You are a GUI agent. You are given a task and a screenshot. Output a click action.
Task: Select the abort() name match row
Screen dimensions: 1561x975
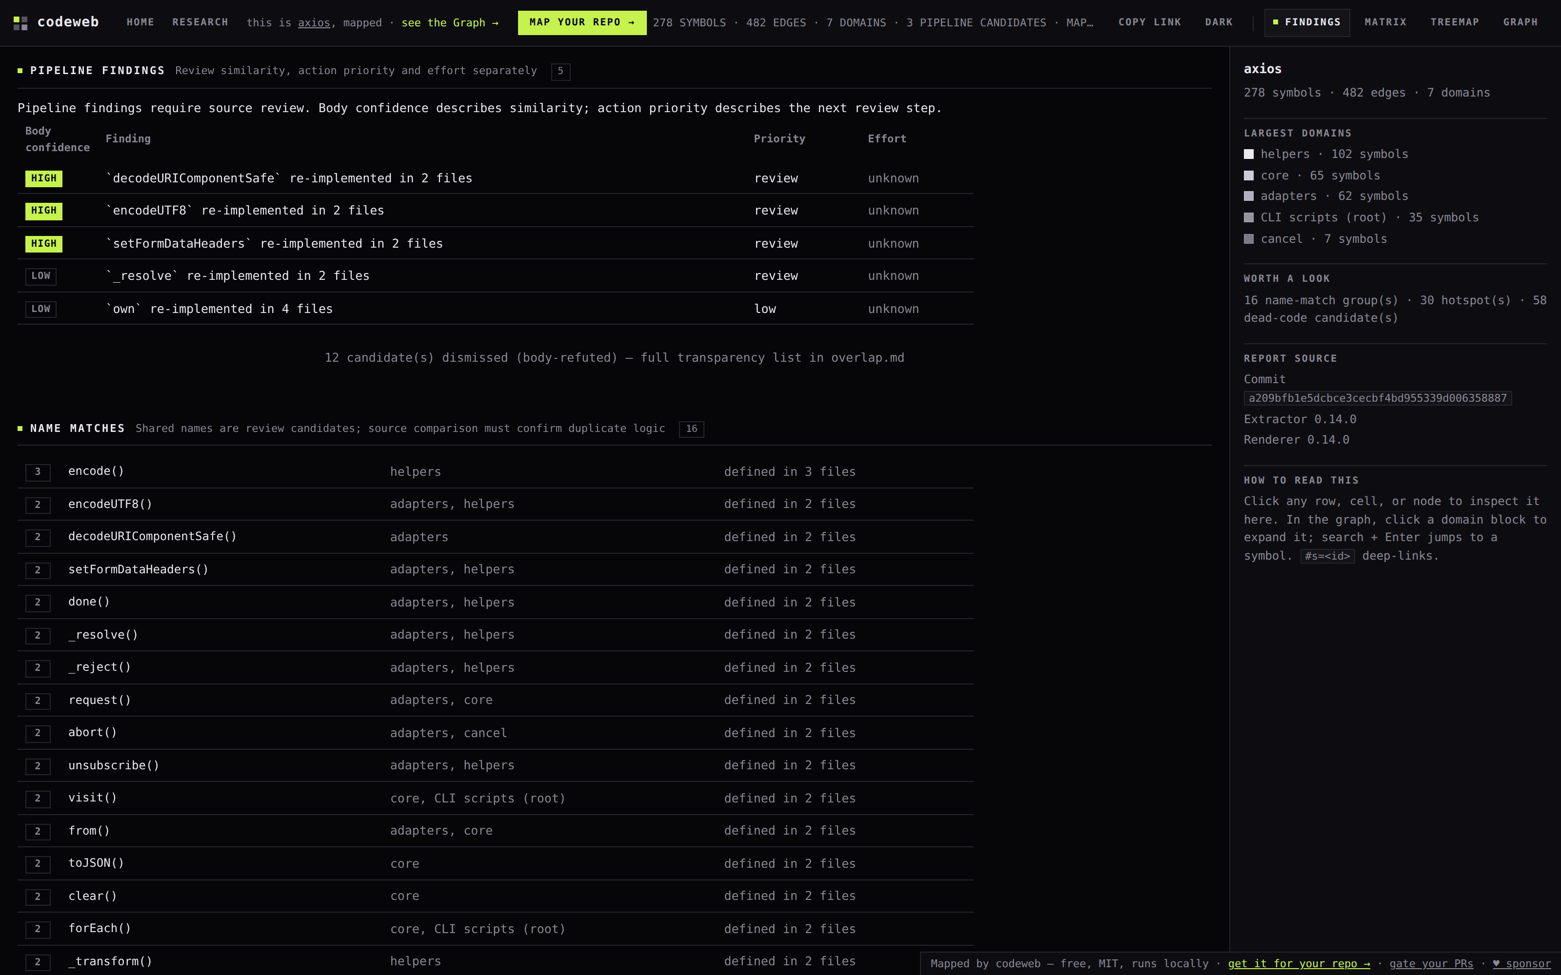496,733
